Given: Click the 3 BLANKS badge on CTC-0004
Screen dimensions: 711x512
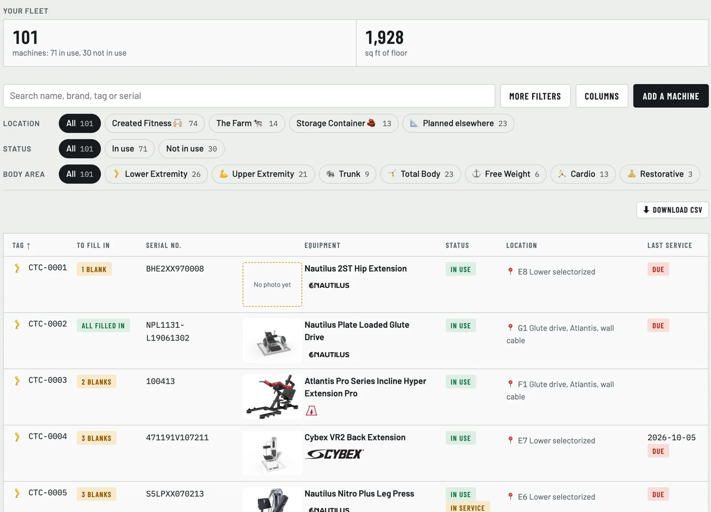Looking at the screenshot, I should point(96,438).
